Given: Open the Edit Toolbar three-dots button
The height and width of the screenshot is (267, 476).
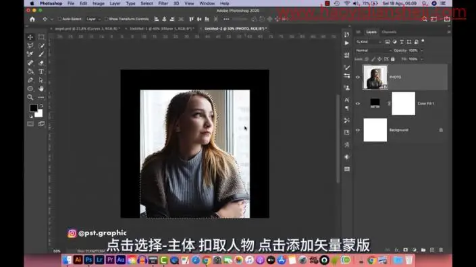Looking at the screenshot, I should 41,97.
